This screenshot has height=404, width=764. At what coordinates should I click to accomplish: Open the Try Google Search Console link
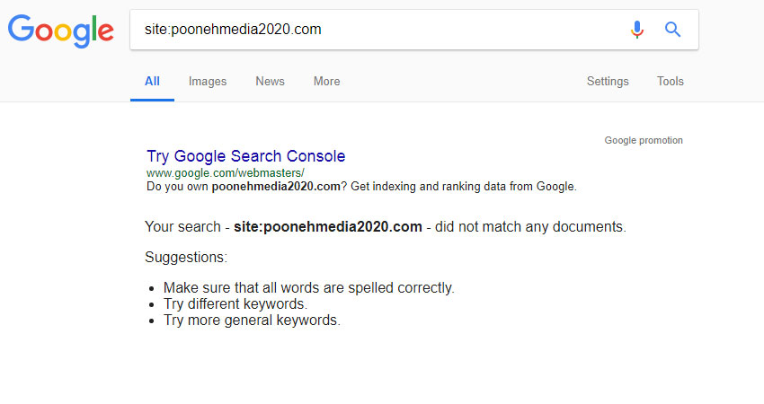point(246,156)
